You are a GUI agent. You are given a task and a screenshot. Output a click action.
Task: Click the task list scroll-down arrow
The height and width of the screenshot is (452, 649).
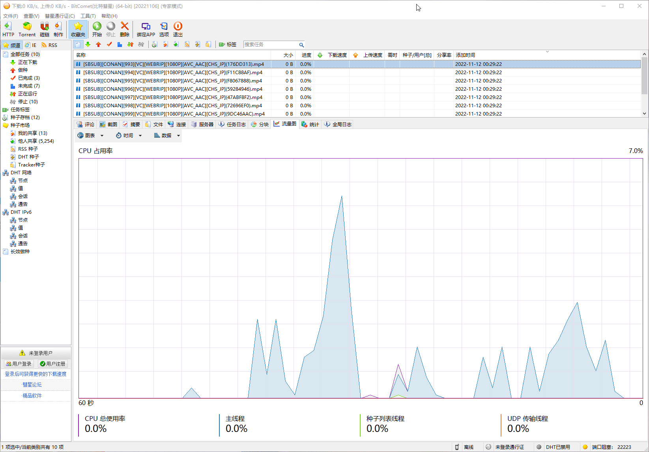pyautogui.click(x=645, y=114)
